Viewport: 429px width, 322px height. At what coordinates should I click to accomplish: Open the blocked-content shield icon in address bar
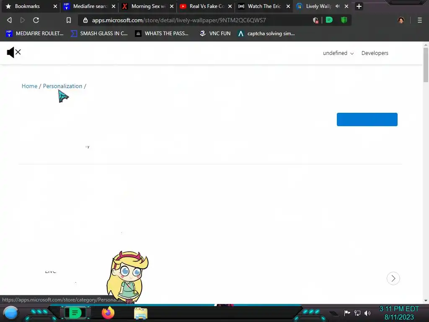coord(315,20)
